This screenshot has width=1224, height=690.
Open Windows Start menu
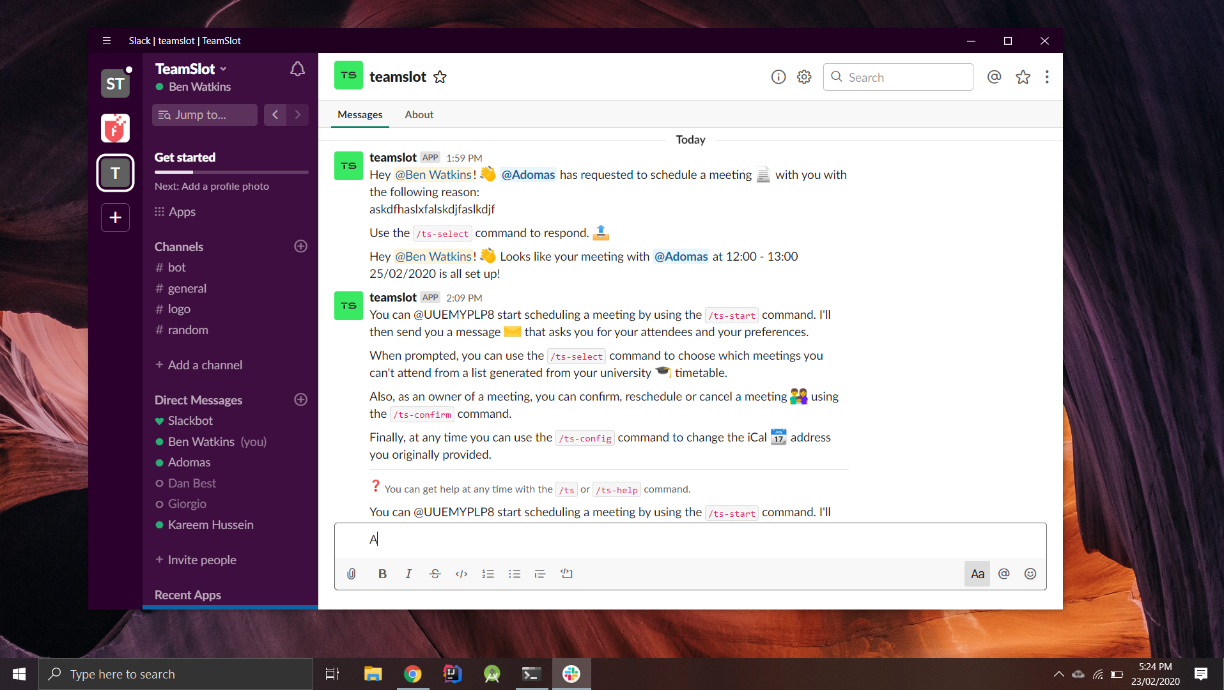coord(19,674)
